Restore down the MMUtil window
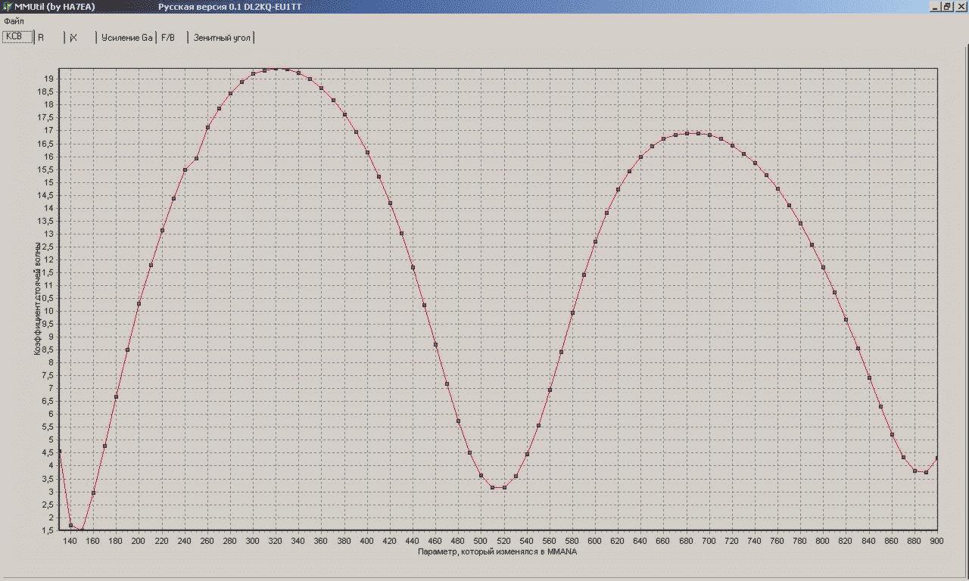This screenshot has height=581, width=969. (x=946, y=6)
